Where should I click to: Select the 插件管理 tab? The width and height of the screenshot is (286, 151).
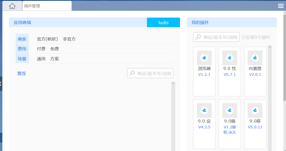(47, 6)
